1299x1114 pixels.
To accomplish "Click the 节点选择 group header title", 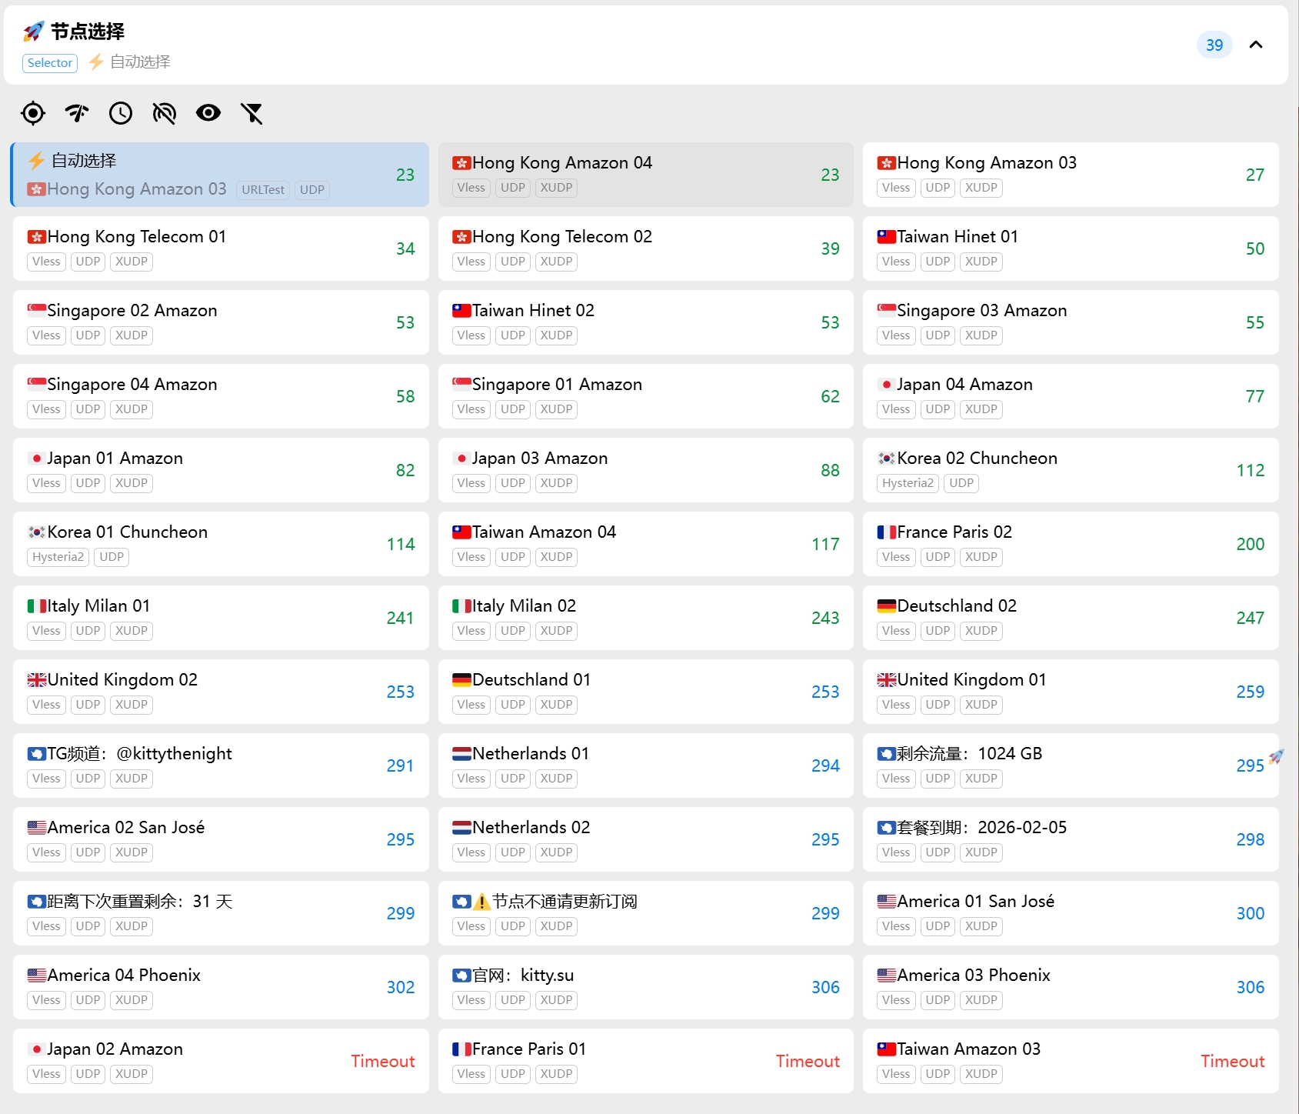I will click(88, 32).
